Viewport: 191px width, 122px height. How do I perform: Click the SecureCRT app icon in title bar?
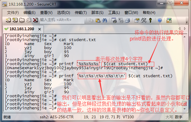(x=5, y=4)
